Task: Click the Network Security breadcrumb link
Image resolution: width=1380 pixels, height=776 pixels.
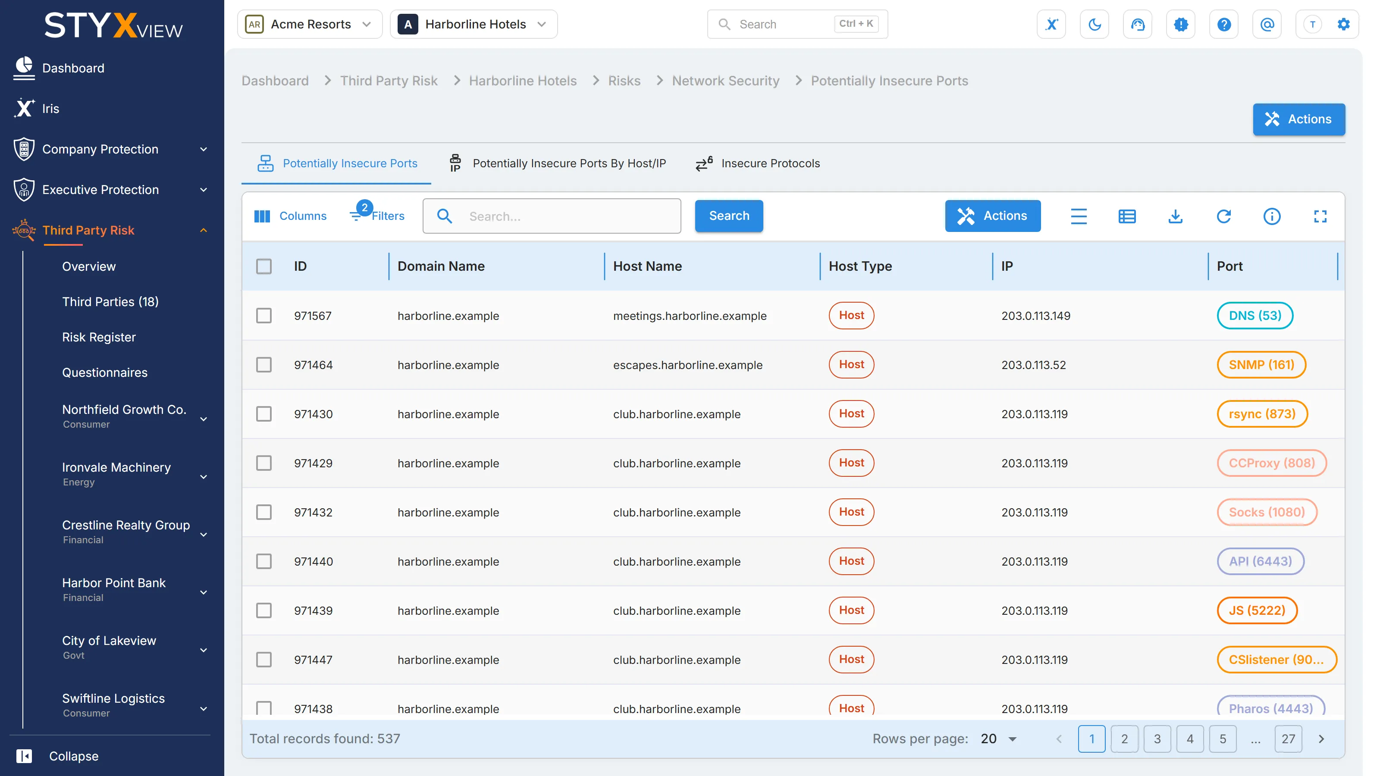Action: pyautogui.click(x=725, y=80)
